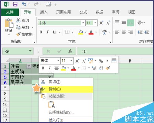The width and height of the screenshot is (154, 123).
Task: Open the Name Box dropdown arrow
Action: point(30,51)
